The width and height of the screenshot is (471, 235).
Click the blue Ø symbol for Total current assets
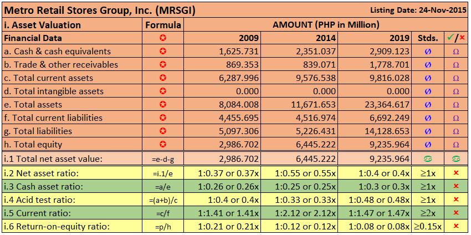point(428,78)
